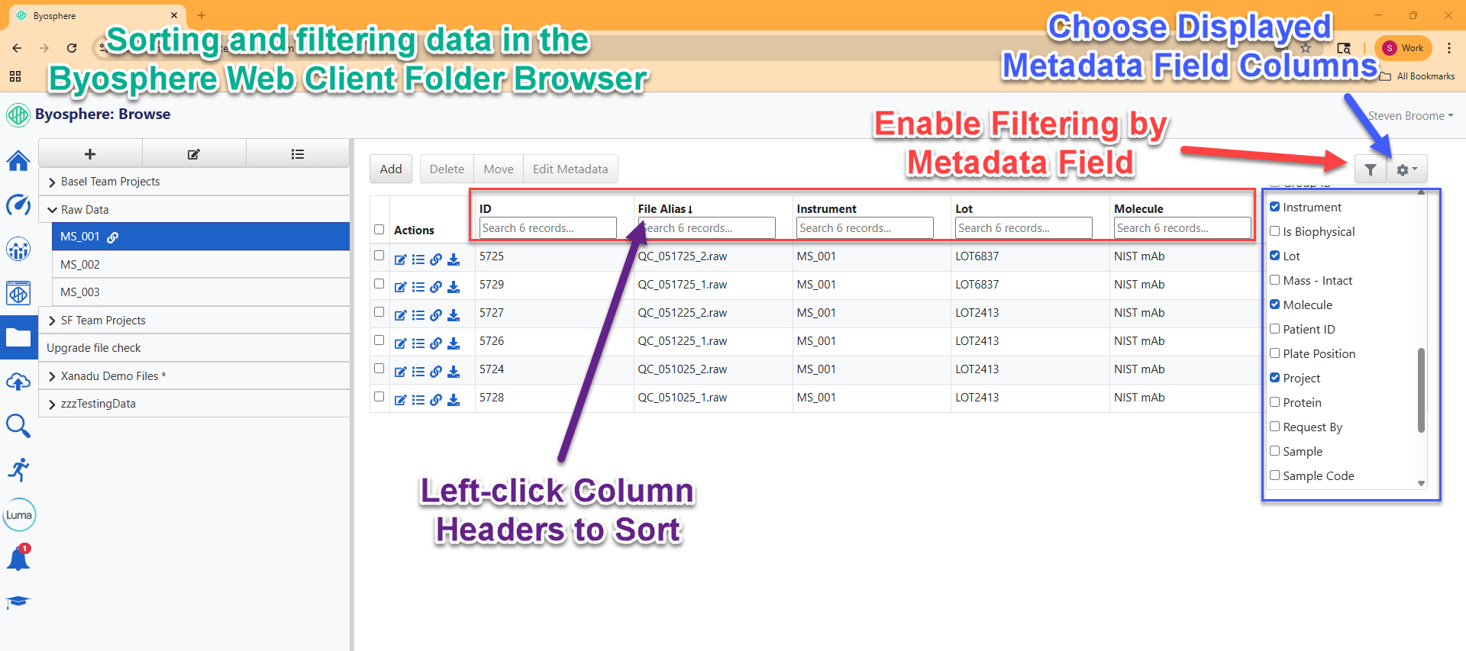Collapse the Raw Data folder
Screen dimensions: 1466x651
(x=52, y=210)
